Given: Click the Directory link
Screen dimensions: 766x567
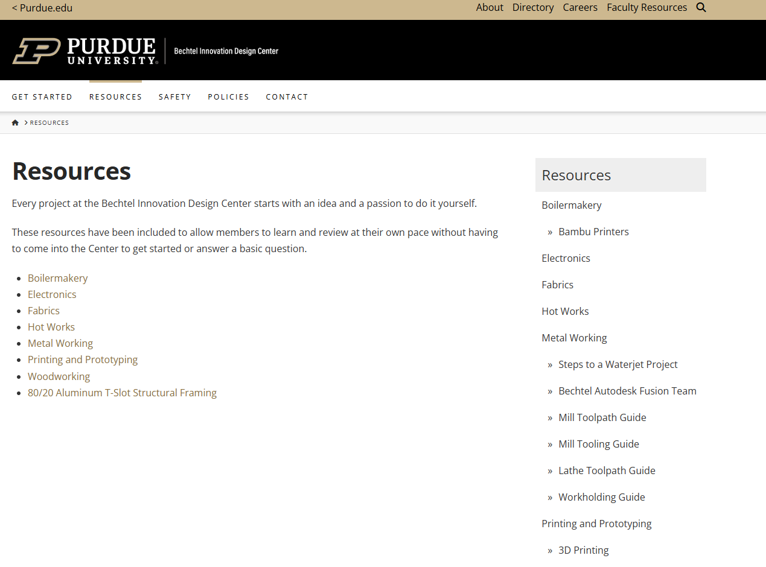Looking at the screenshot, I should pos(533,7).
